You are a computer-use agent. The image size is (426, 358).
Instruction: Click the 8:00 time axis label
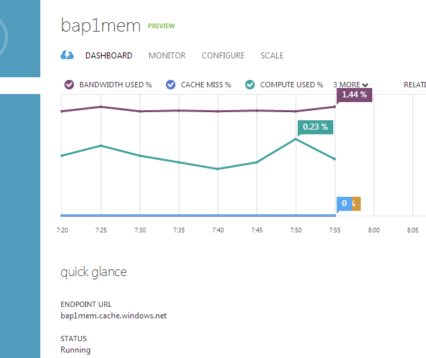click(x=374, y=230)
